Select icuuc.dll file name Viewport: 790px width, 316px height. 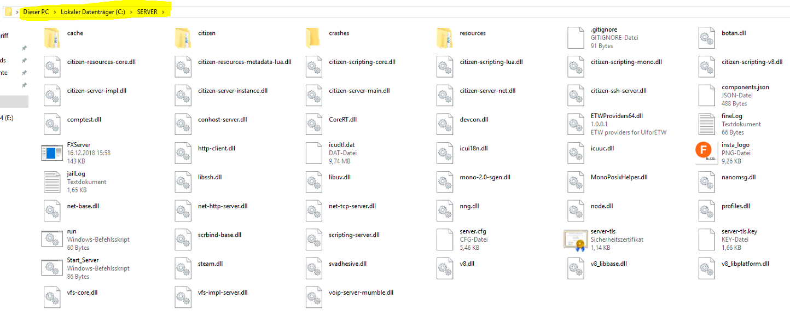tap(602, 148)
